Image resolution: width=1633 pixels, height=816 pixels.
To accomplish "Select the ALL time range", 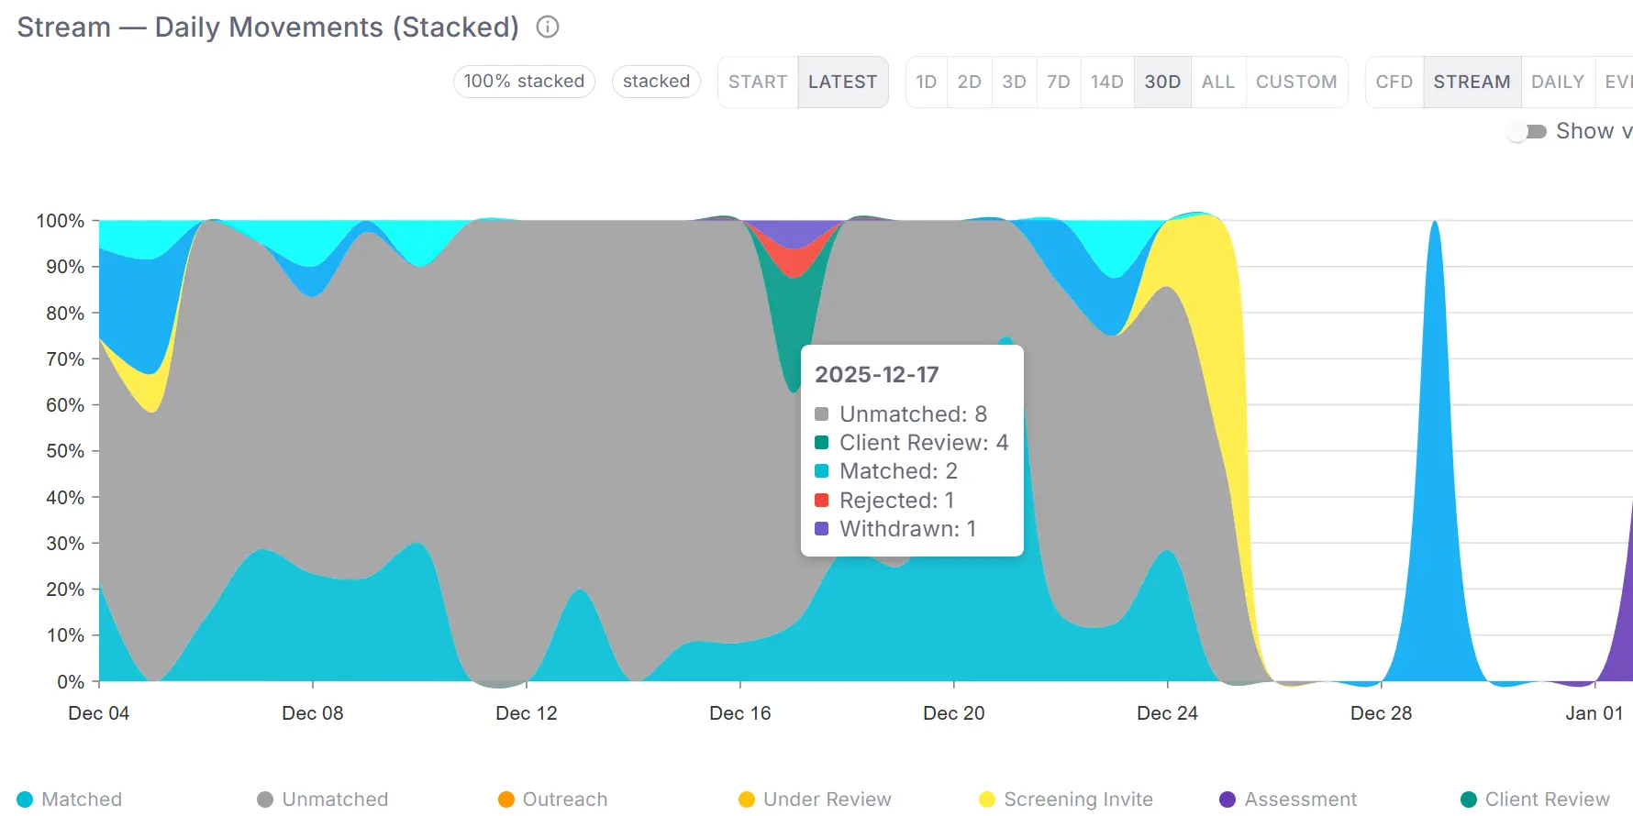I will click(x=1217, y=82).
